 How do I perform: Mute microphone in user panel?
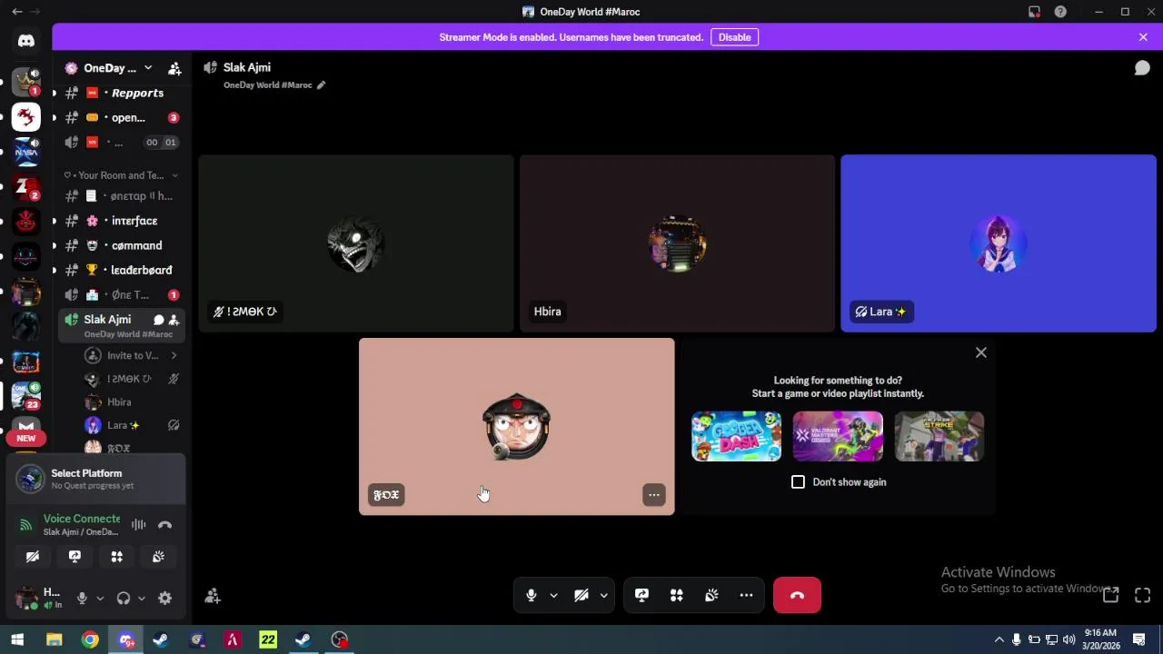[82, 598]
